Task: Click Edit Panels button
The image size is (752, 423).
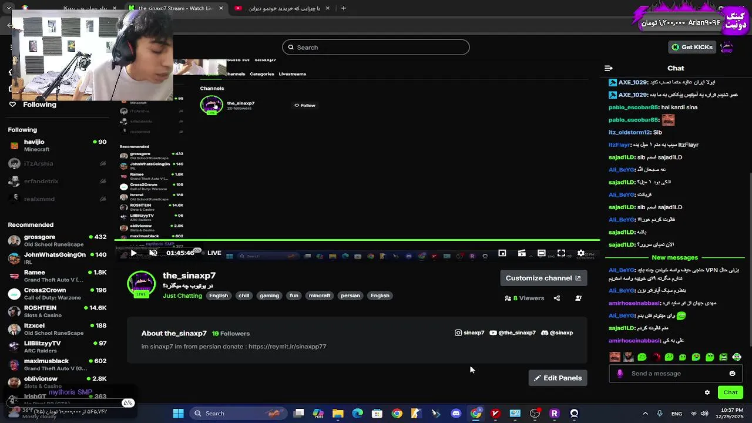Action: pos(558,378)
